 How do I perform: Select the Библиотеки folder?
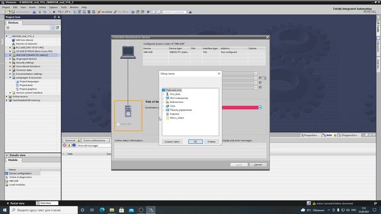click(x=176, y=102)
